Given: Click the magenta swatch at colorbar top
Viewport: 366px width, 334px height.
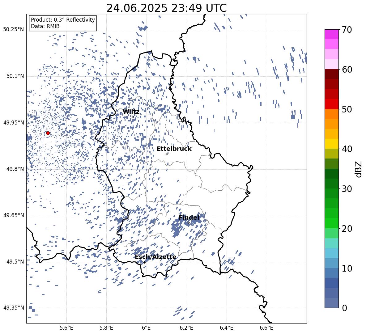Looking at the screenshot, I should tap(331, 34).
